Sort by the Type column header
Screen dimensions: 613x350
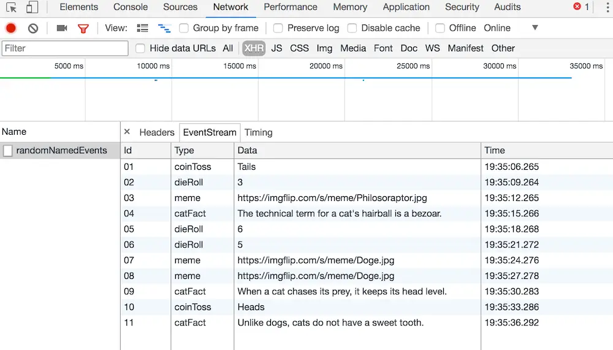(202, 151)
